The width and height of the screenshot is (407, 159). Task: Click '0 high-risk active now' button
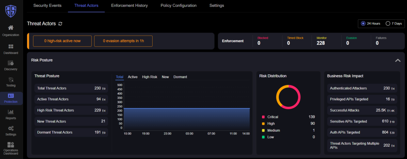click(62, 41)
